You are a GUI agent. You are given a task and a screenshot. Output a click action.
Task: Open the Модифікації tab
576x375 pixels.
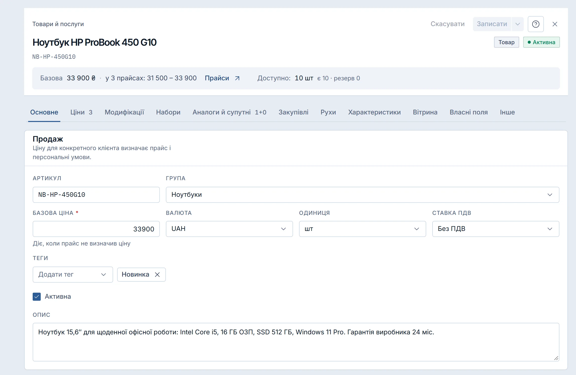pos(124,112)
